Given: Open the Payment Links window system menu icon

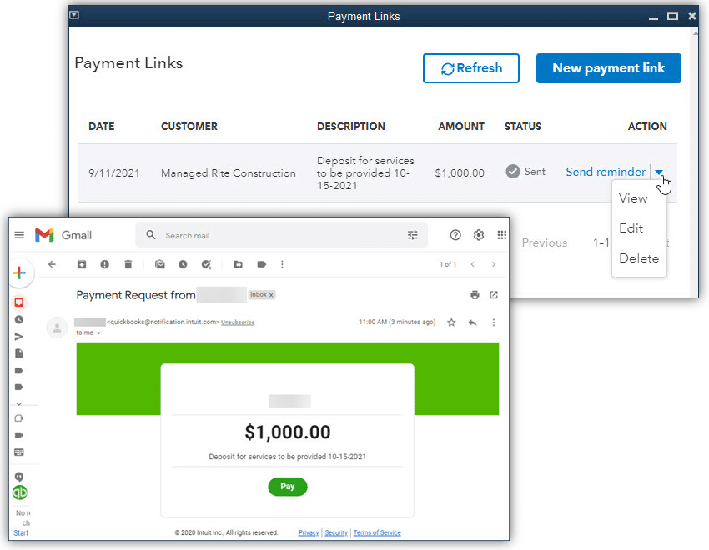Looking at the screenshot, I should (x=74, y=15).
